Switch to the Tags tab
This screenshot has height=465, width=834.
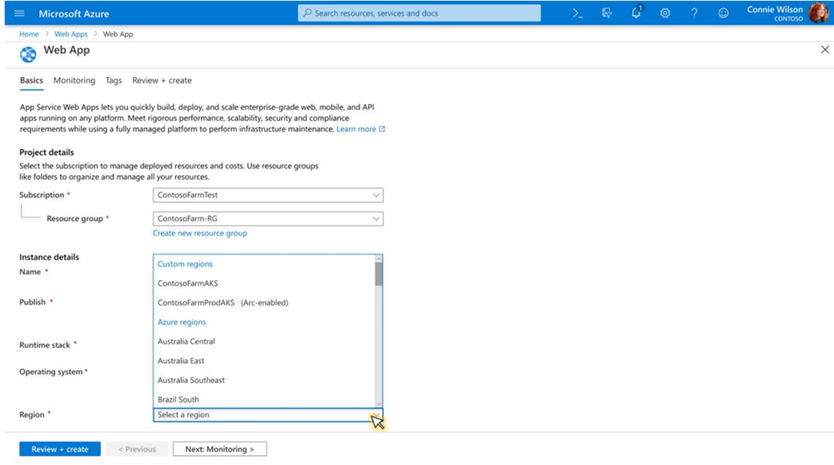[x=114, y=80]
